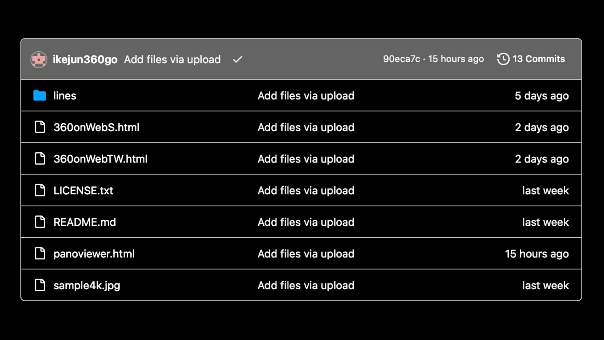
Task: Click the ikejun360go user avatar
Action: [x=39, y=59]
